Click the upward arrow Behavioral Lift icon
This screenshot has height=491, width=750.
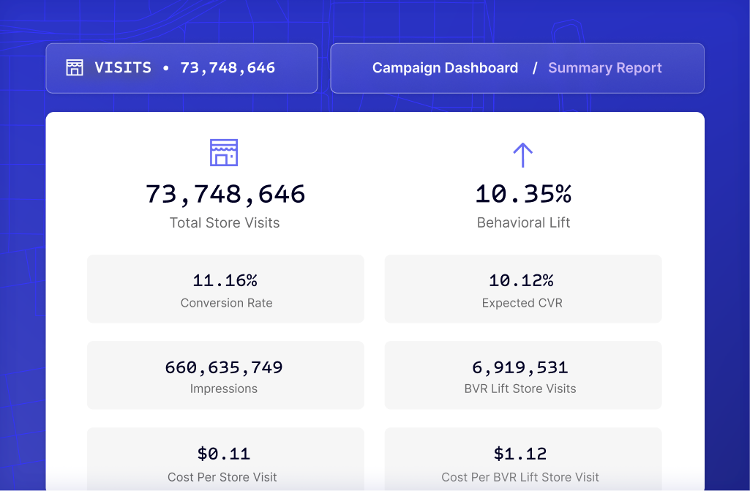click(522, 155)
